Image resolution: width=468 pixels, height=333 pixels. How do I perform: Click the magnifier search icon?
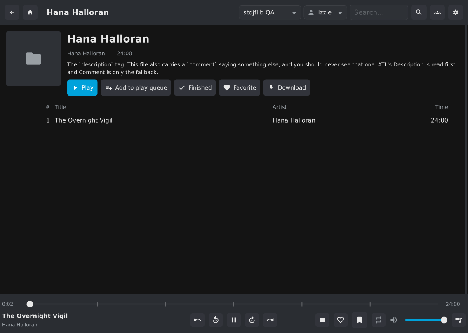[x=419, y=12]
